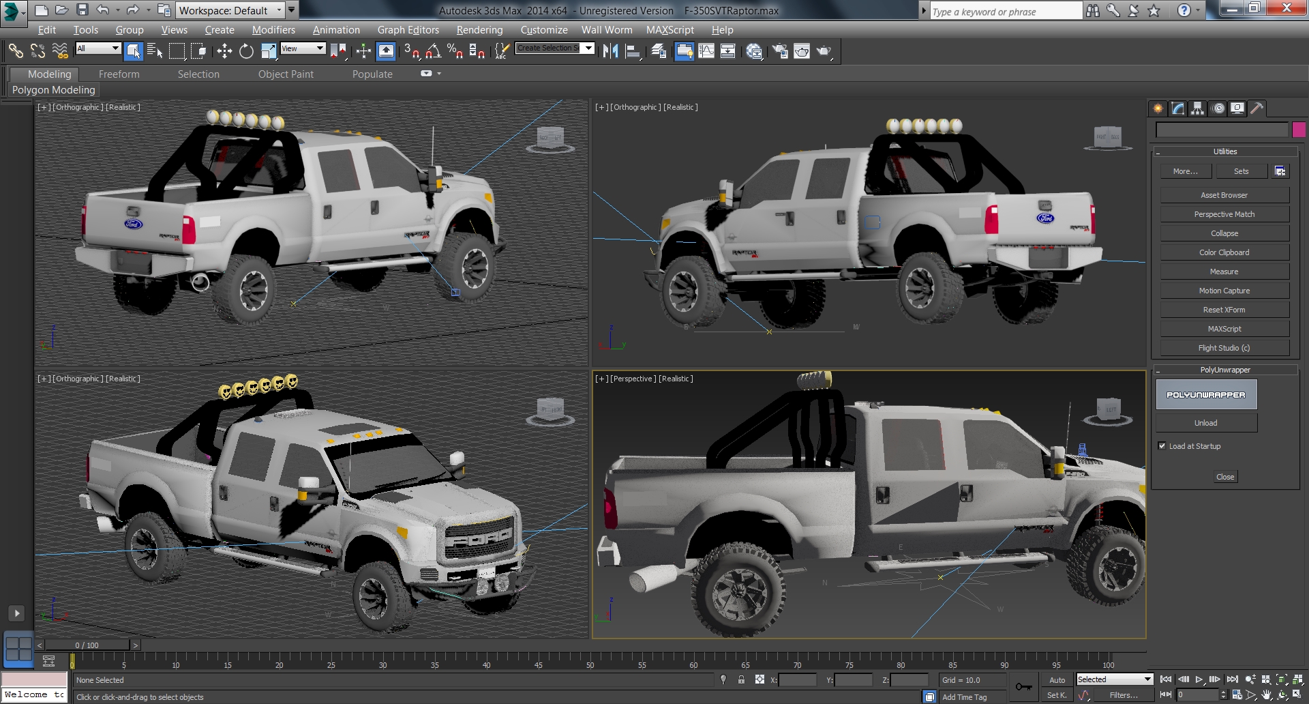The height and width of the screenshot is (704, 1309).
Task: Switch to the Hierarchy command panel
Action: tap(1197, 108)
